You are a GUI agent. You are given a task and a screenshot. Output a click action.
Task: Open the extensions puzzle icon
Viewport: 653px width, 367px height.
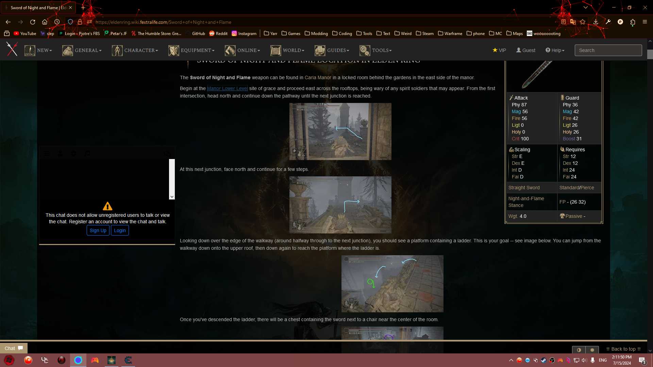[633, 22]
